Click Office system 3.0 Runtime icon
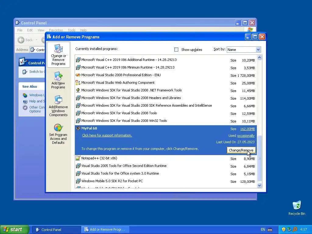This screenshot has width=312, height=234. 78,173
